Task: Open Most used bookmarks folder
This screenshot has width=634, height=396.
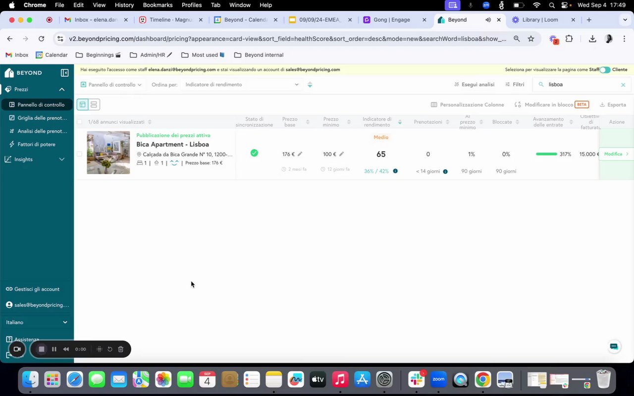Action: (x=203, y=55)
